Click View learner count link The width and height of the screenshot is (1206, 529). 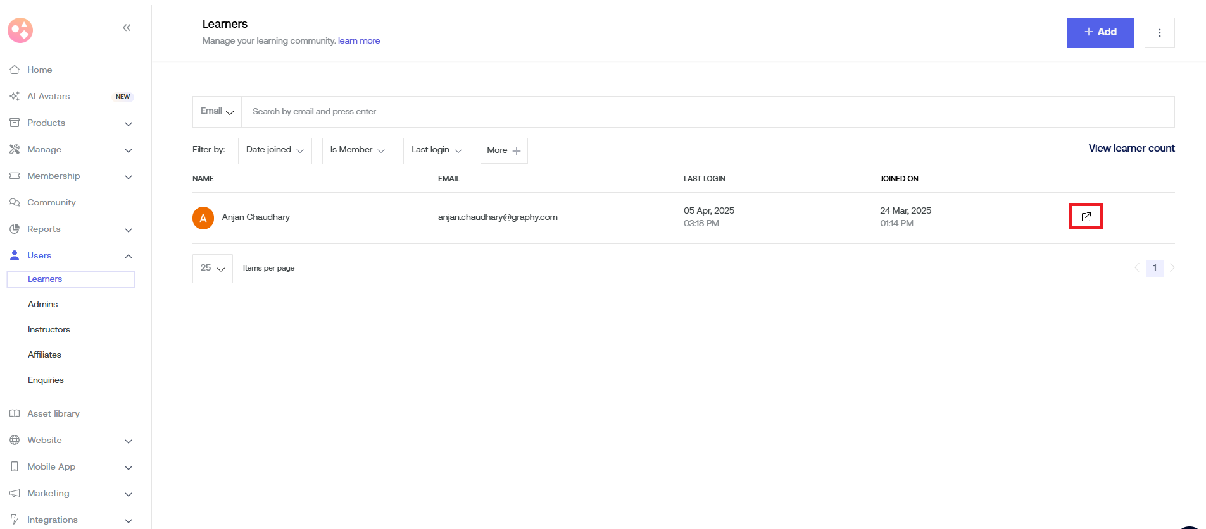1131,148
